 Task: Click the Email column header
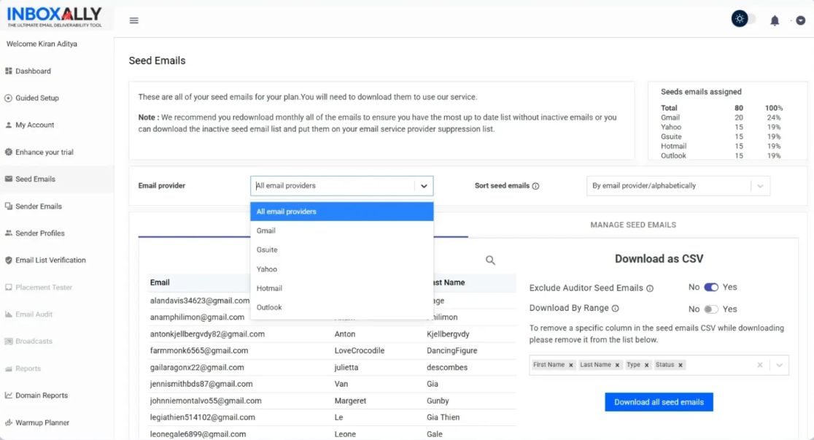[x=160, y=282]
